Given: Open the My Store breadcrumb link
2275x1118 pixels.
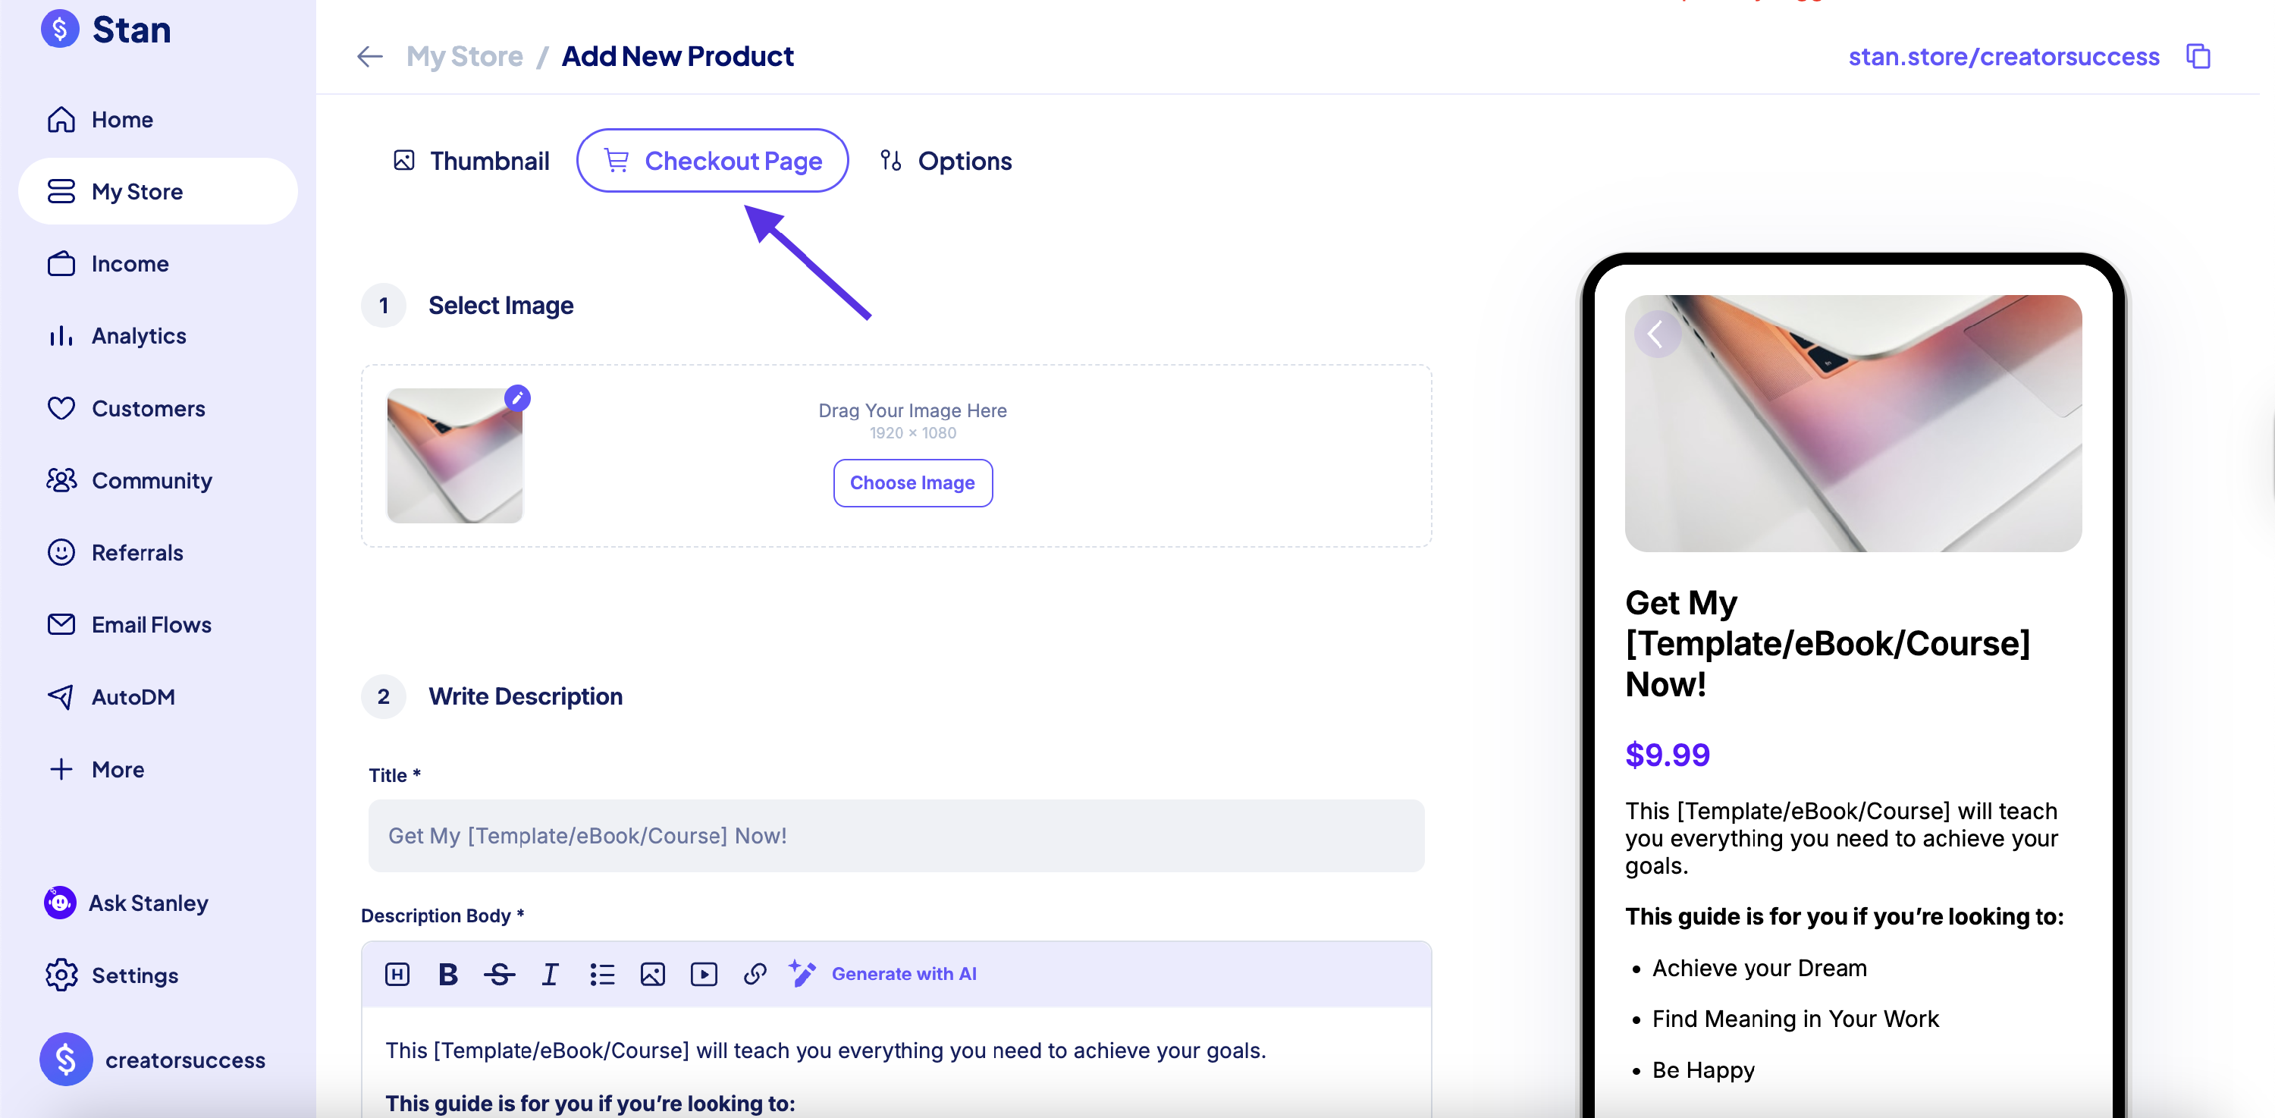Looking at the screenshot, I should click(x=465, y=57).
